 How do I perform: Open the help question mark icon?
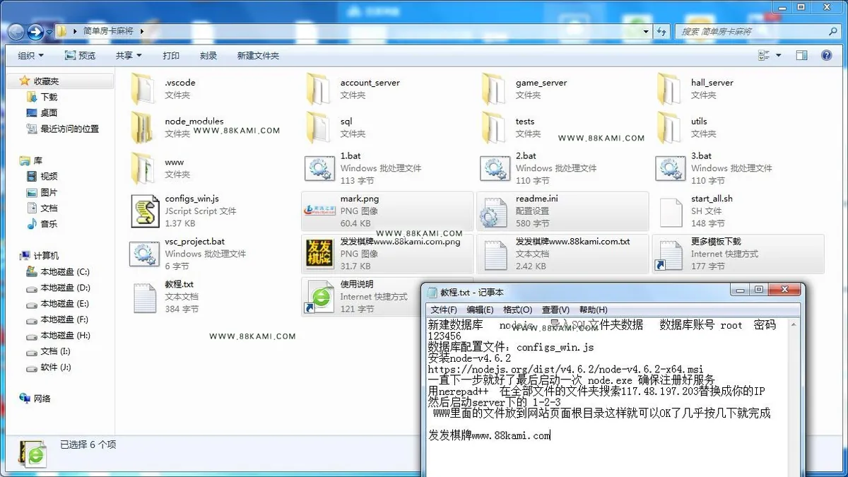click(826, 55)
